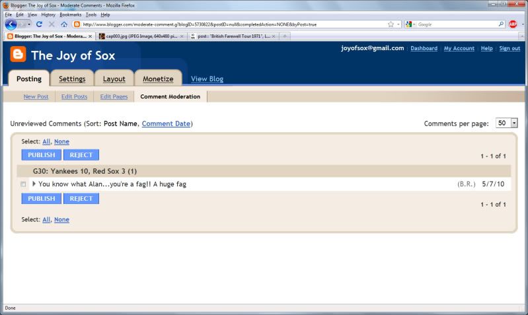Click the Sign out link
This screenshot has width=528, height=315.
(x=509, y=48)
